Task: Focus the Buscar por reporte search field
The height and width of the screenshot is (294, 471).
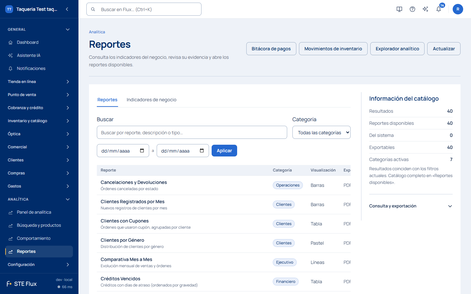Action: point(192,132)
